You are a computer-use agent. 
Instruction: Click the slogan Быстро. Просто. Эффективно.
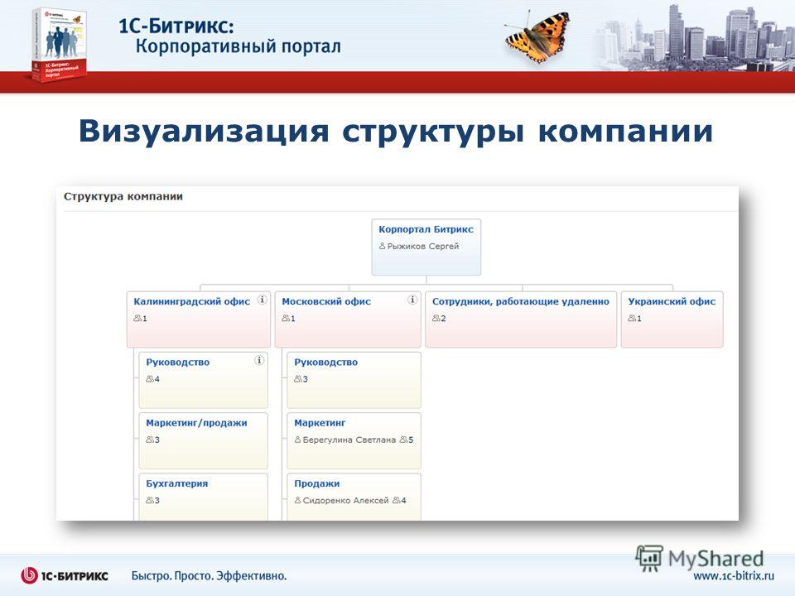[x=209, y=576]
